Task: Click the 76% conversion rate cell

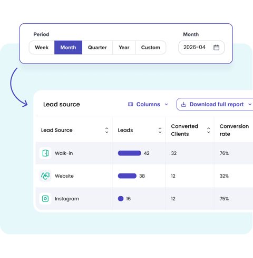Action: [224, 153]
